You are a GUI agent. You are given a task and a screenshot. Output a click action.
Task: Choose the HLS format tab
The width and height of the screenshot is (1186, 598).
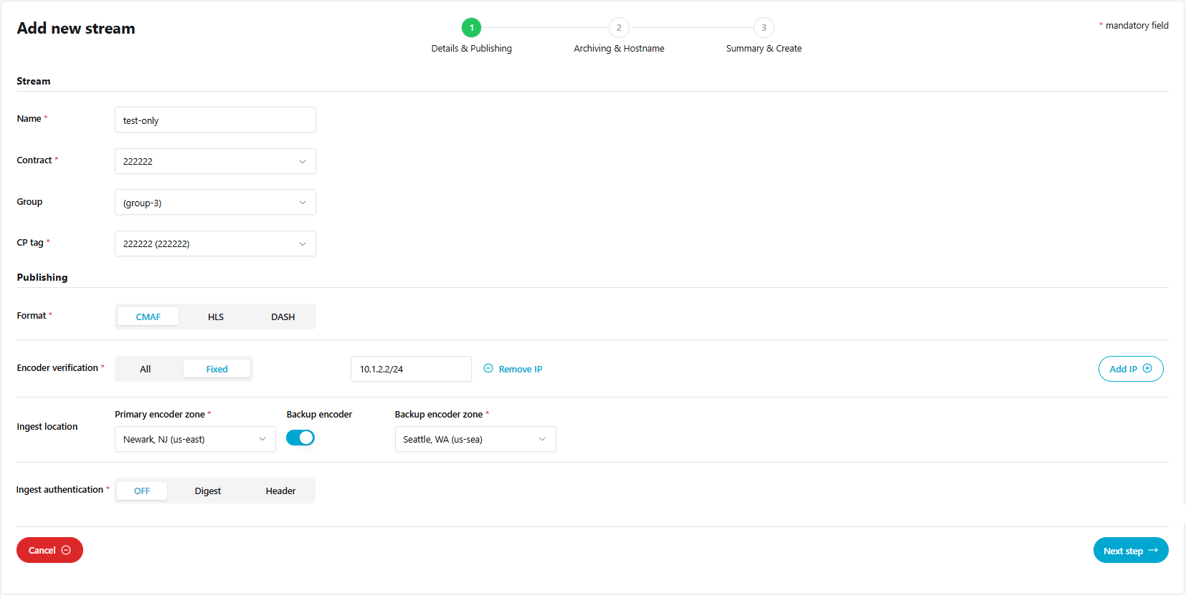[x=216, y=317]
